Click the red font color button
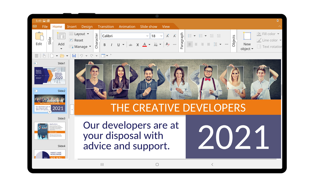The image size is (313, 188). 144,45
